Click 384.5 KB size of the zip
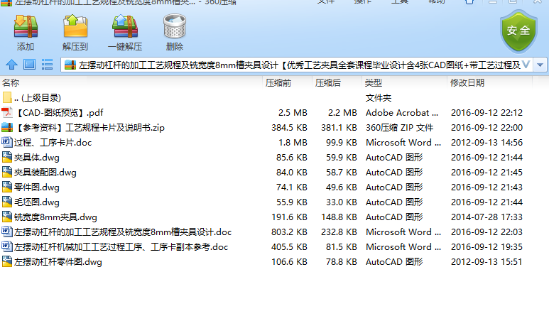This screenshot has height=321, width=549. tap(289, 128)
